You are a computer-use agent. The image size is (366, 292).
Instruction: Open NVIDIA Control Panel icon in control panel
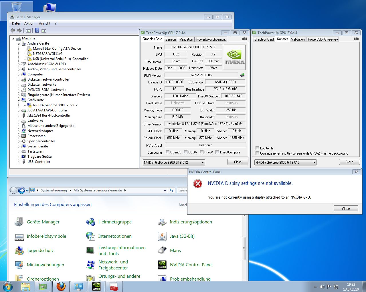[162, 265]
